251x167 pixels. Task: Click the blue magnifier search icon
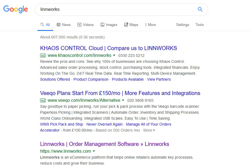pos(200,9)
